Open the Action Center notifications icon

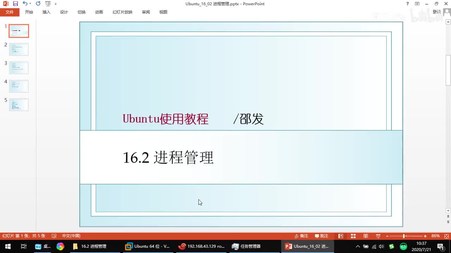pos(440,246)
